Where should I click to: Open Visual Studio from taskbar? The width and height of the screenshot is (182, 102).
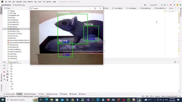tap(88, 100)
